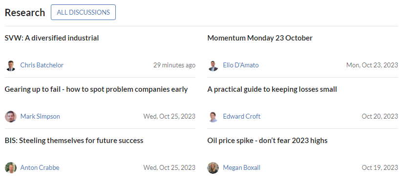The height and width of the screenshot is (186, 403).
Task: Visit Chris Batchelor author profile link
Action: (42, 65)
